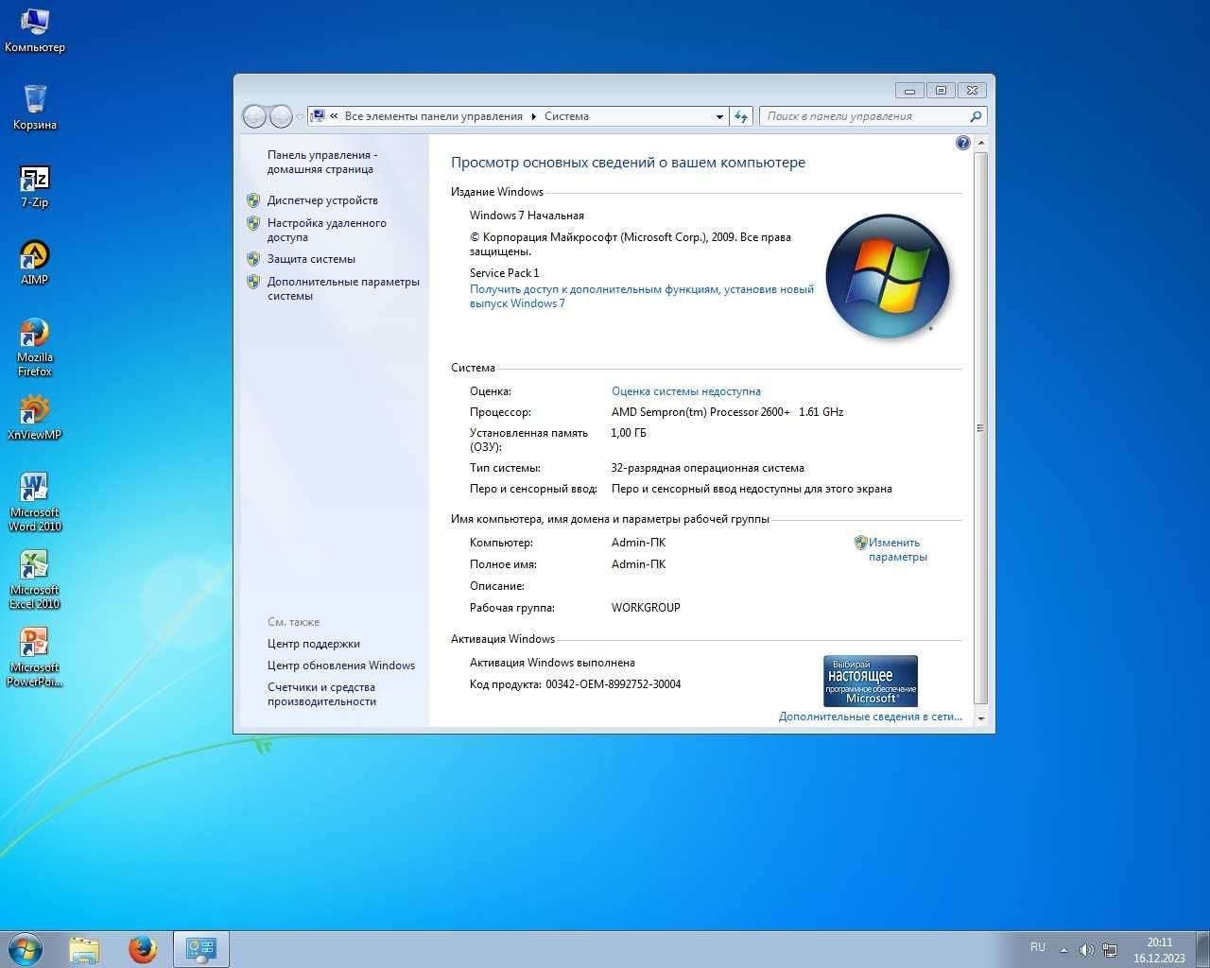The image size is (1210, 968).
Task: Click Дополнительные сведения в сети link
Action: 871,717
